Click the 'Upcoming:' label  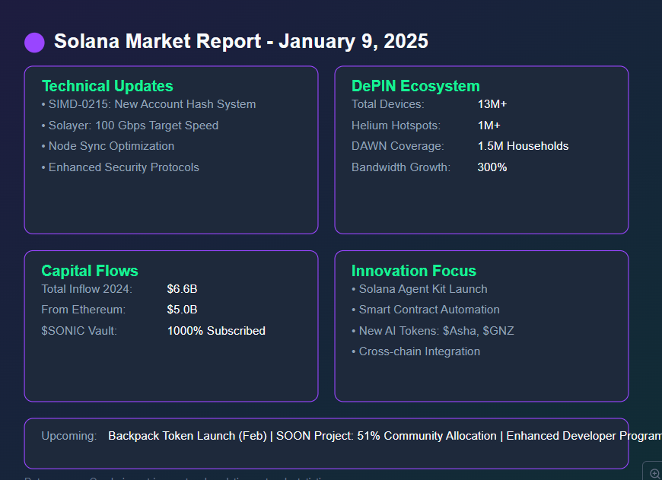click(x=68, y=436)
